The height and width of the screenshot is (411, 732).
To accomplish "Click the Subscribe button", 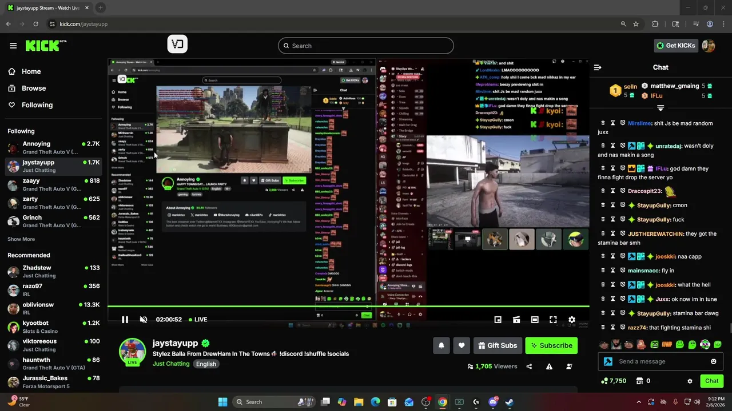I will pyautogui.click(x=551, y=345).
